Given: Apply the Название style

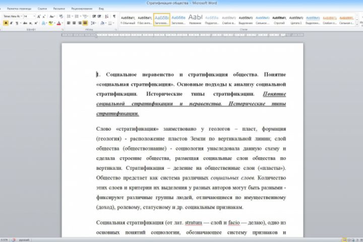Looking at the screenshot, I should click(195, 20).
